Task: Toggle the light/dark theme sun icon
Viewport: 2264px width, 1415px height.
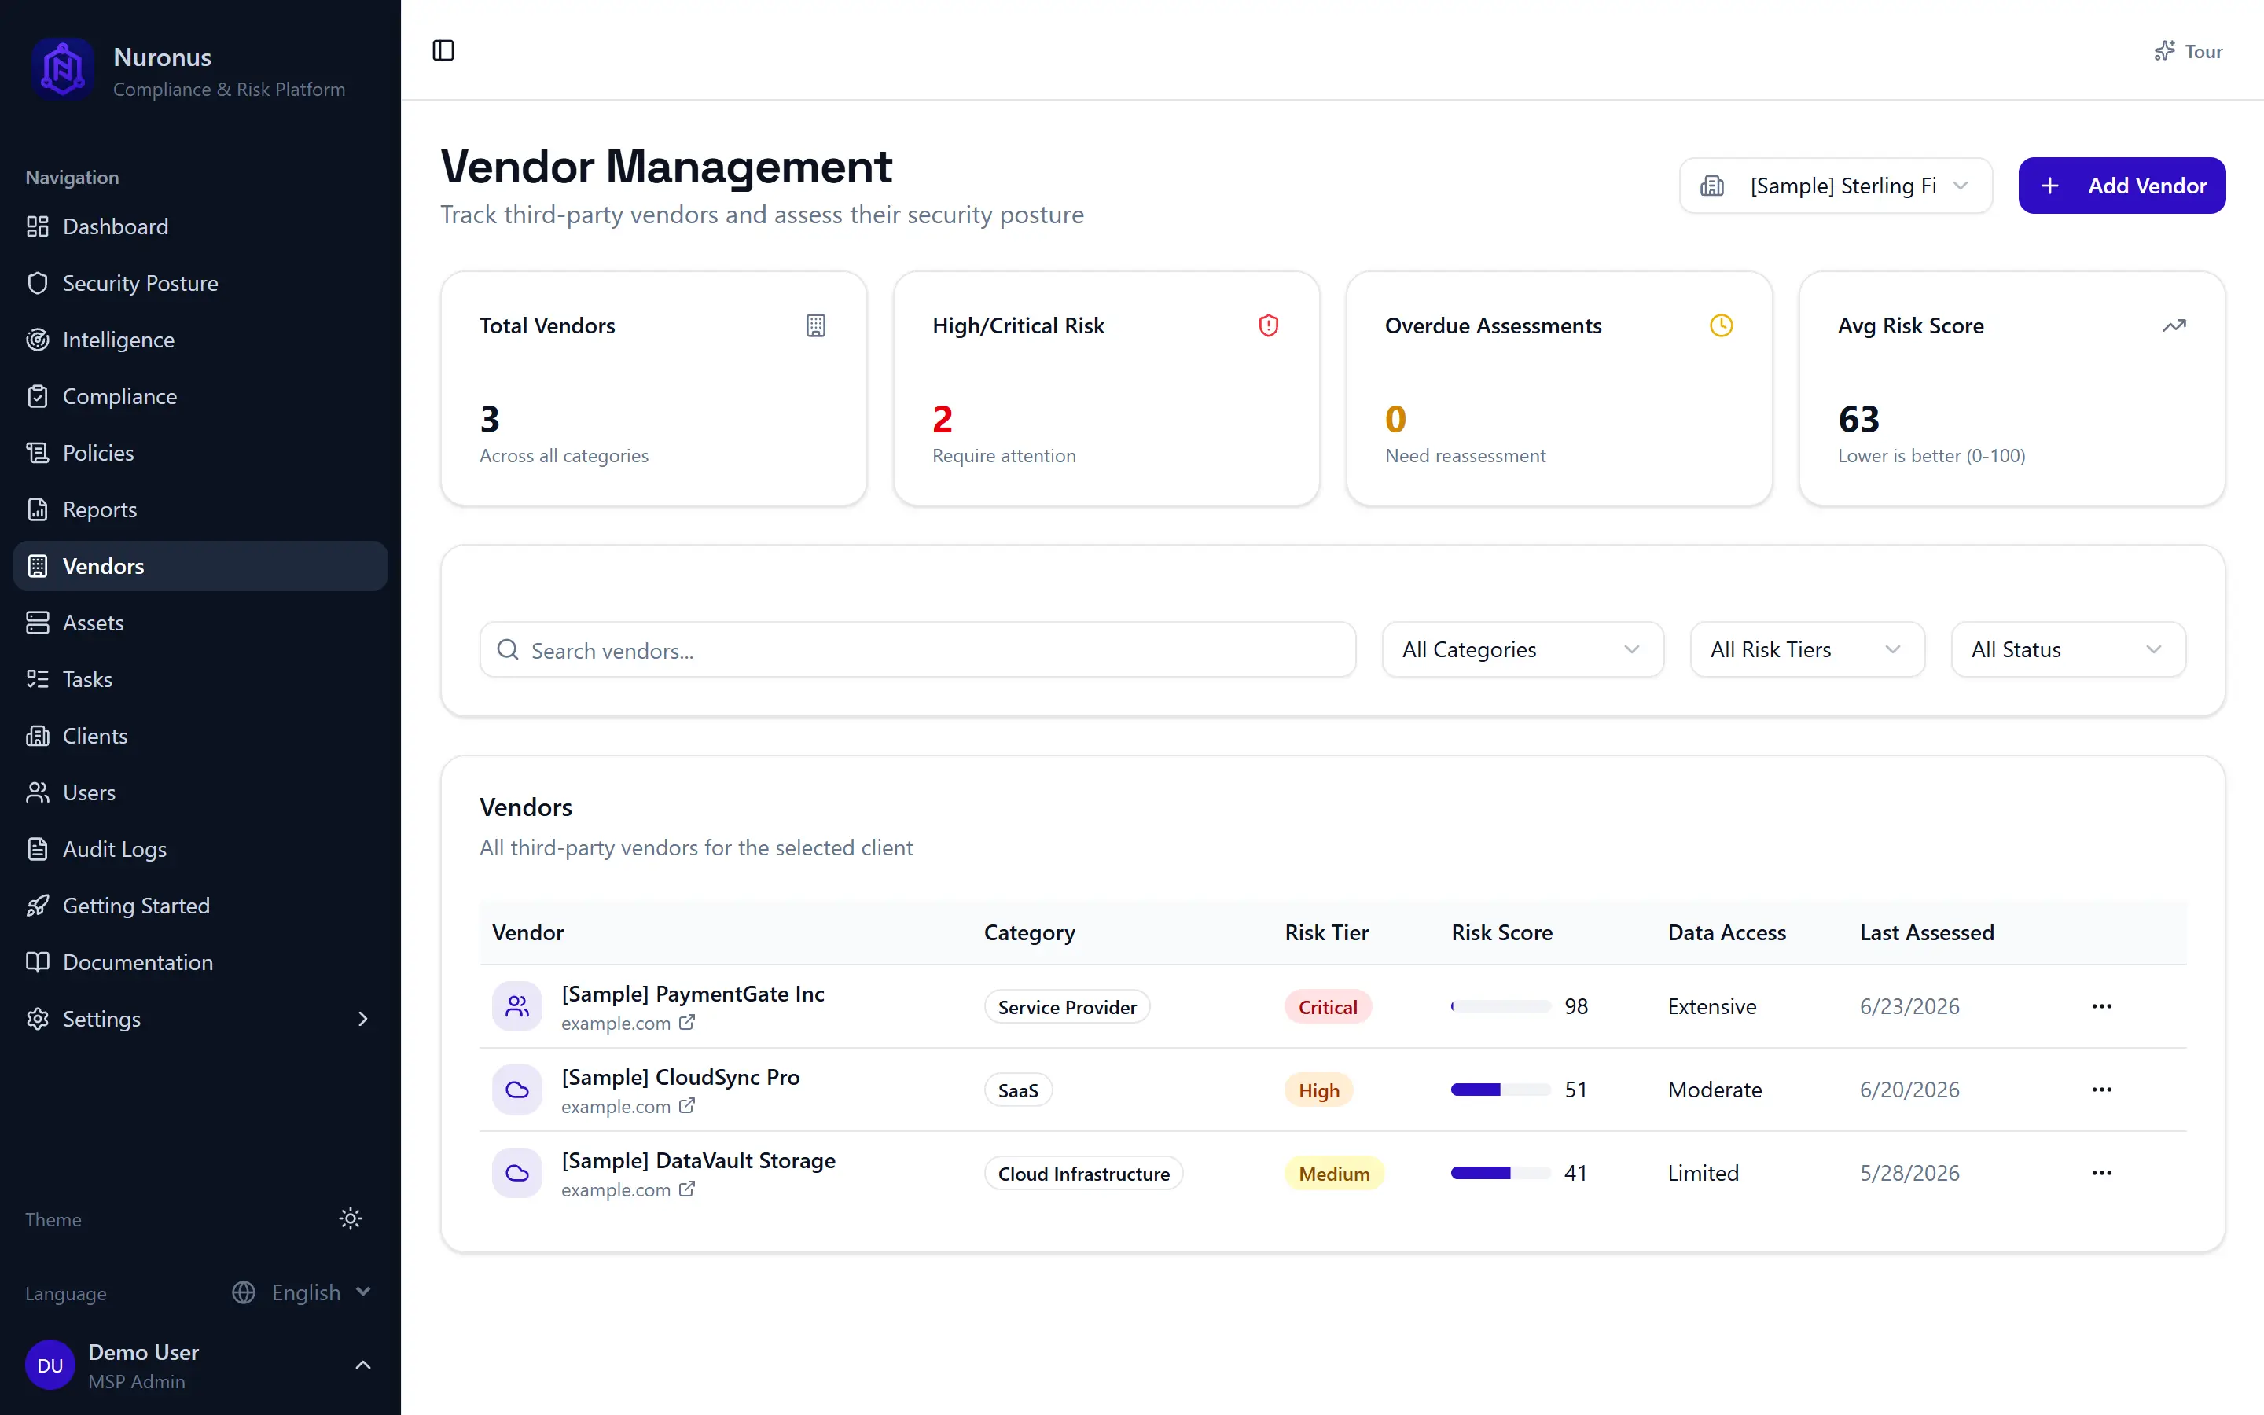Action: pyautogui.click(x=350, y=1218)
